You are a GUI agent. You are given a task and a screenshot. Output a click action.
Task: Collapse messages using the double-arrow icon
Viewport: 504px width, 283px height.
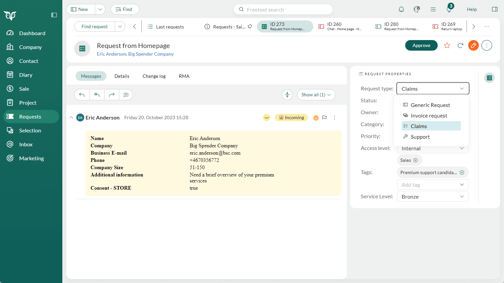tap(287, 95)
